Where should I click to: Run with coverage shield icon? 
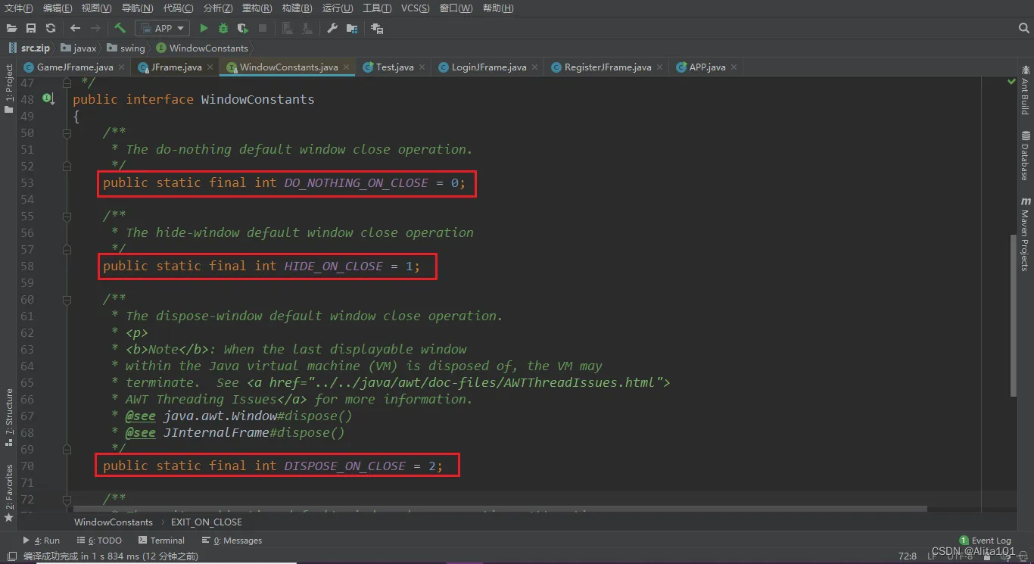click(243, 28)
